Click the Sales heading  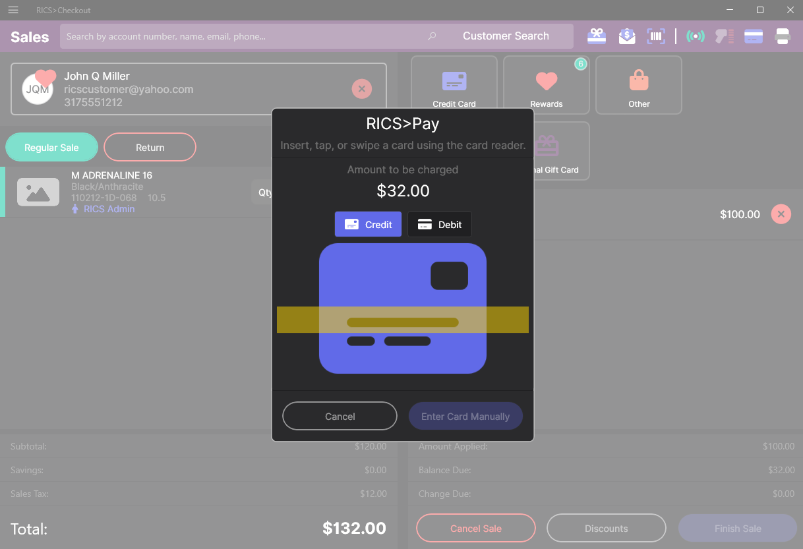30,37
